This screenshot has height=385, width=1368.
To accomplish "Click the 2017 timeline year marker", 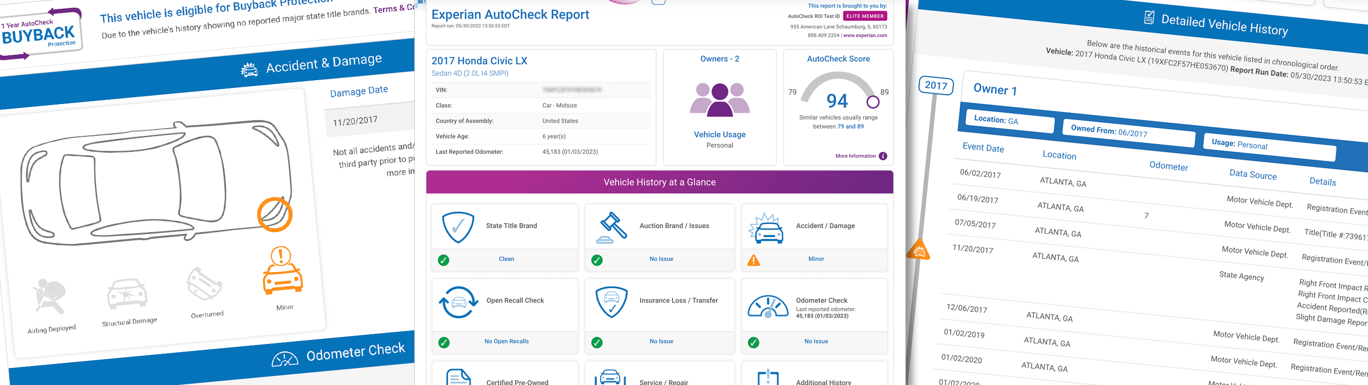I will (936, 86).
